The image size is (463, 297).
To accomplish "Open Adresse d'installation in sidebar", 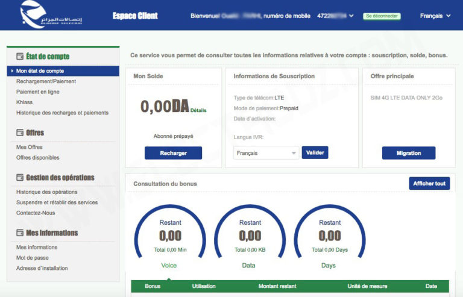I will tap(42, 268).
